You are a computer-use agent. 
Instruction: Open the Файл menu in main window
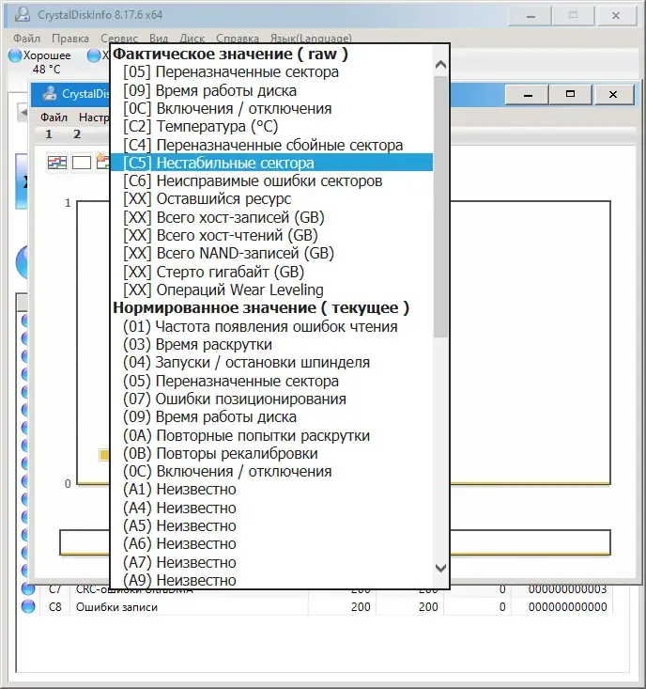[27, 39]
